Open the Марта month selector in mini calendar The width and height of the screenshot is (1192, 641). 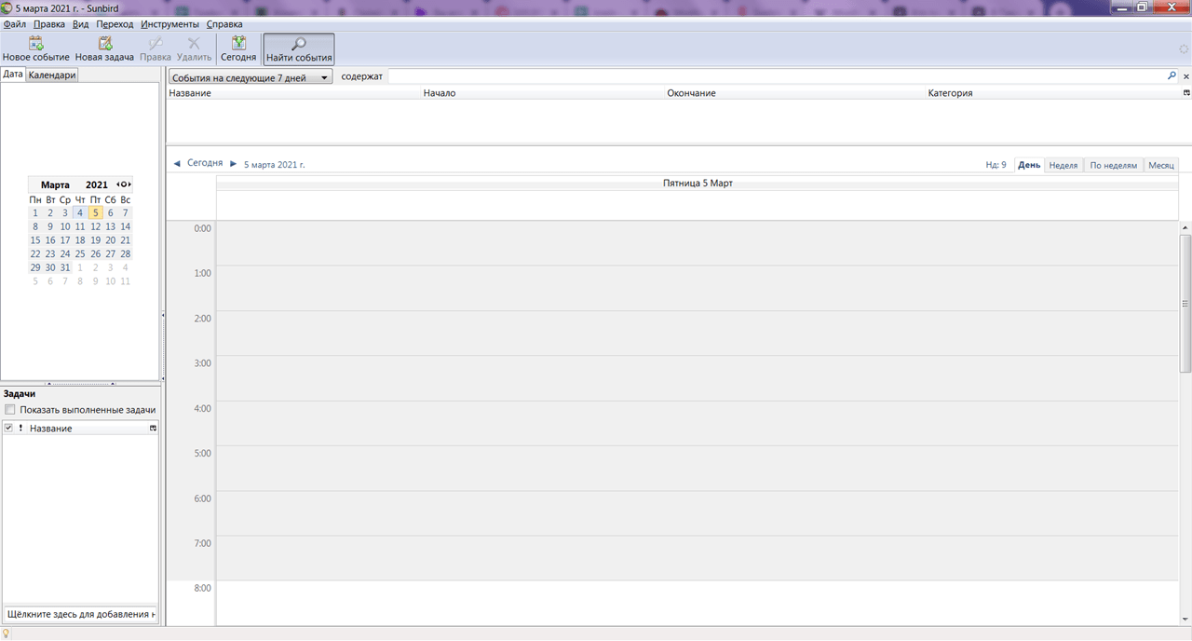(x=55, y=184)
